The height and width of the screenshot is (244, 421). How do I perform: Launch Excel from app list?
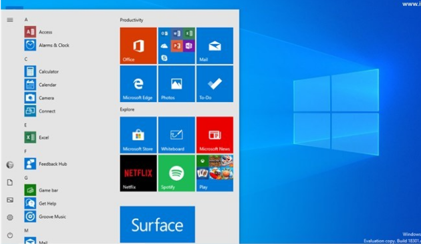tap(37, 137)
